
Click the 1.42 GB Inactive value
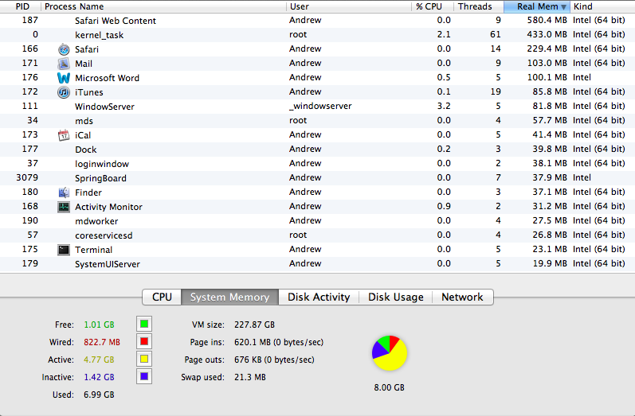point(99,377)
